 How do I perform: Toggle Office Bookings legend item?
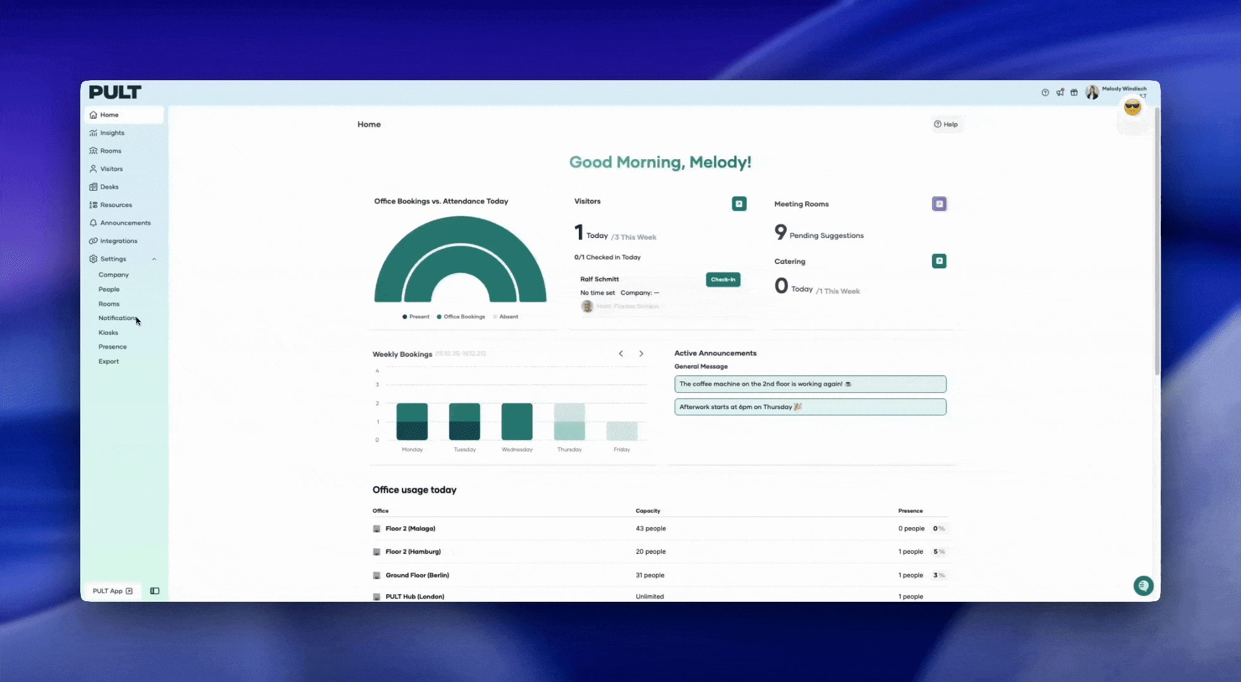(461, 317)
